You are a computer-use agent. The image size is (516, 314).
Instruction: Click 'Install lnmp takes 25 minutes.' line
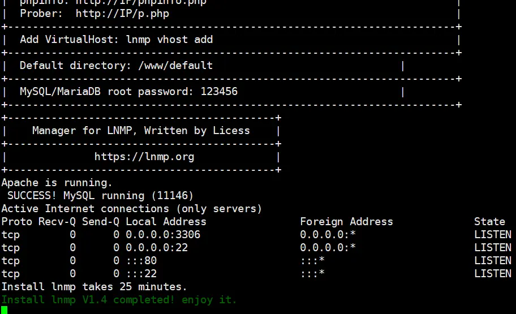[94, 287]
